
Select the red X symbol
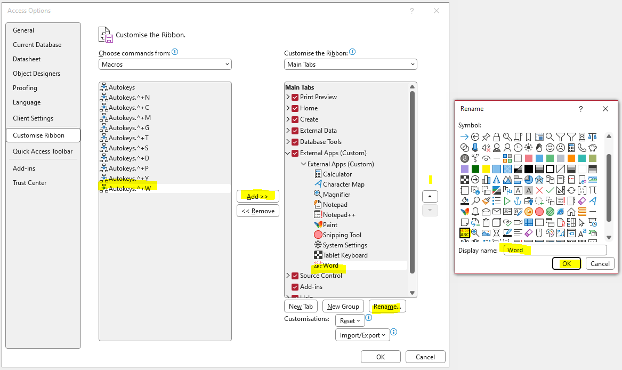(x=539, y=190)
